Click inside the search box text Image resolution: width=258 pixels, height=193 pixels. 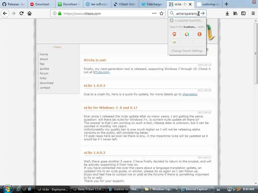click(x=187, y=14)
